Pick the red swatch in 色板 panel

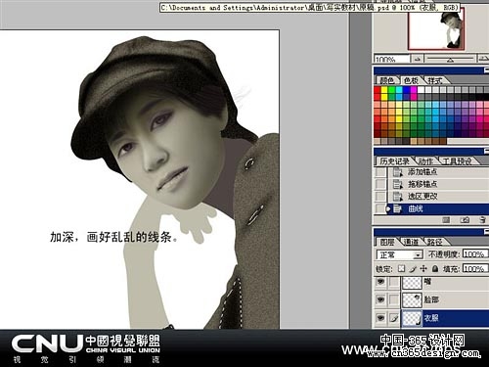pyautogui.click(x=378, y=90)
